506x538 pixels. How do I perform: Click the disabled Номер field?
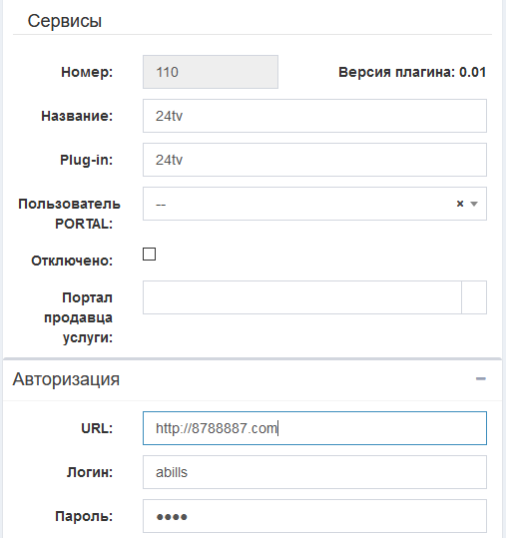pyautogui.click(x=211, y=72)
